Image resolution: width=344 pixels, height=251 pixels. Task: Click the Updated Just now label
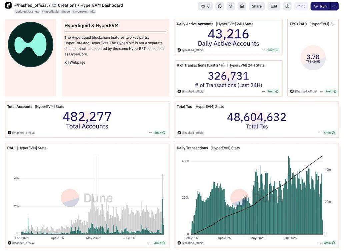click(27, 12)
